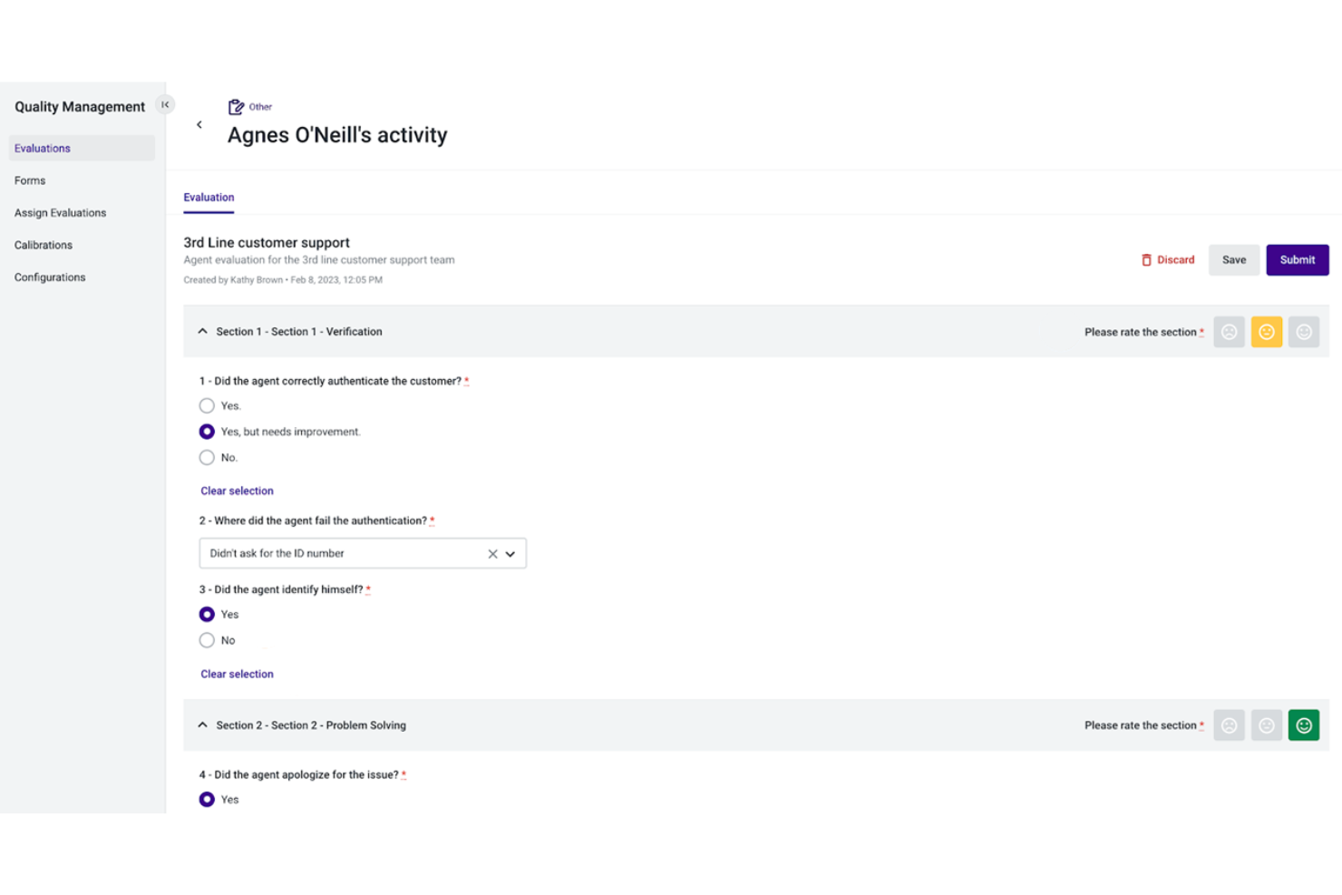Click the back arrow near Agnes O'Neill's activity

coord(199,124)
